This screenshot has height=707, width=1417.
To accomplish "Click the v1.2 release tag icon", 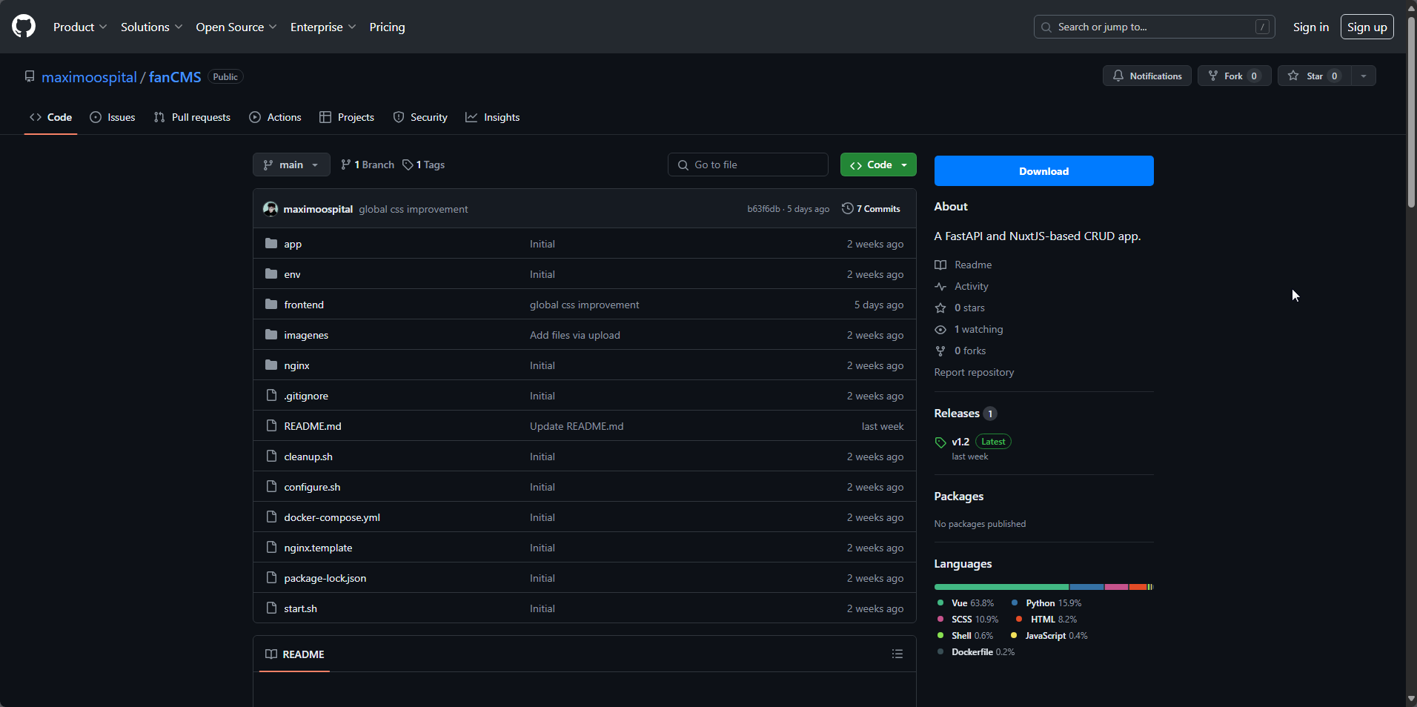I will 940,442.
